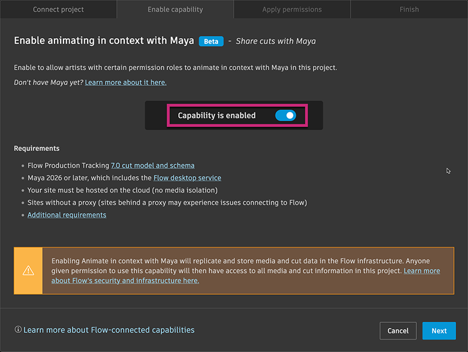Switch to the Connect project step tab
Viewport: 468px width, 352px height.
[x=58, y=10]
